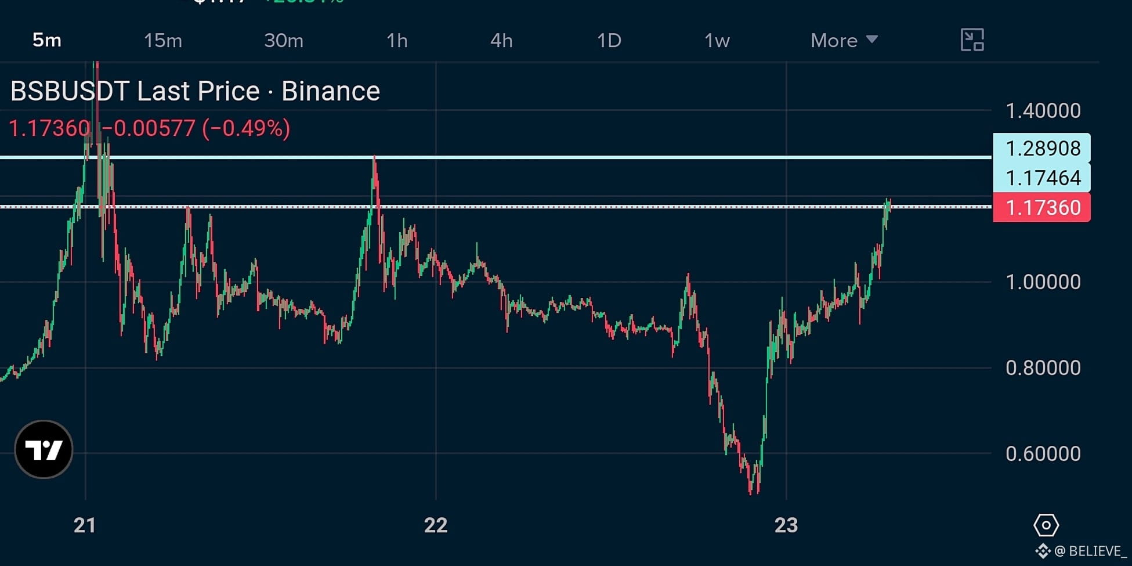This screenshot has width=1132, height=566.
Task: Click the 1.40000 price axis value
Action: [x=1043, y=110]
